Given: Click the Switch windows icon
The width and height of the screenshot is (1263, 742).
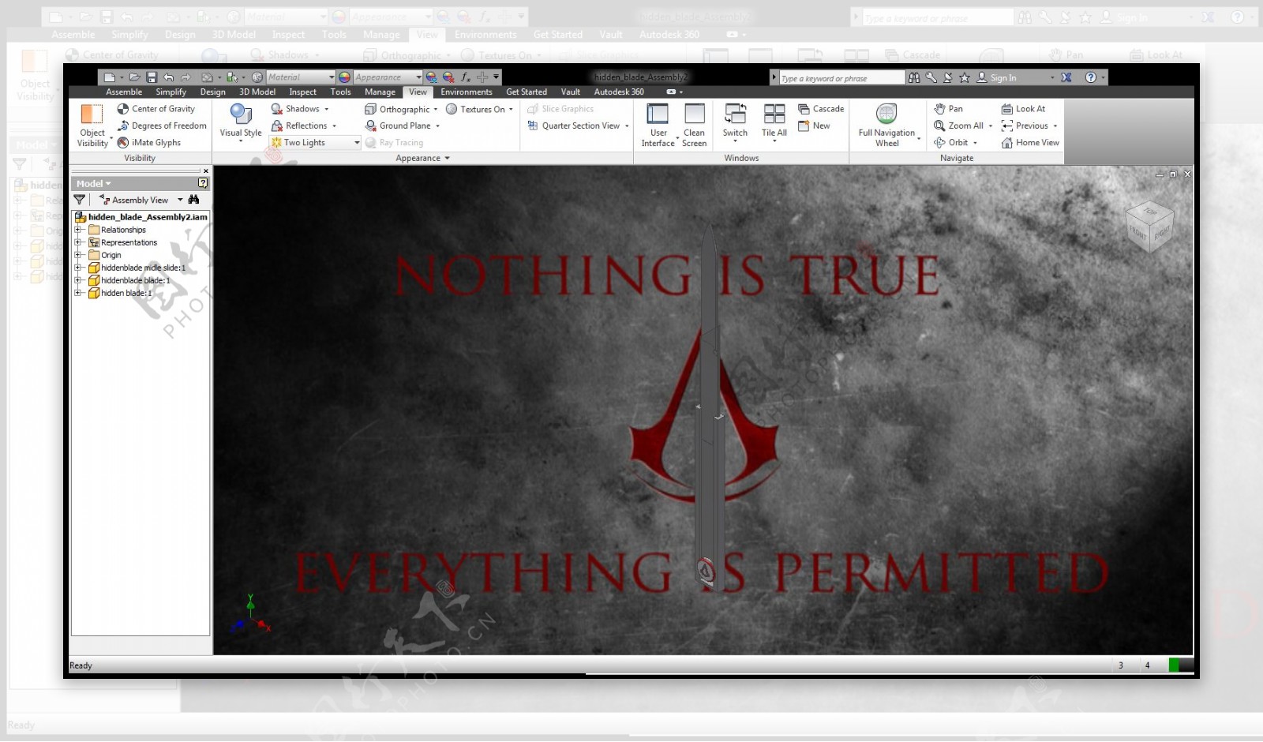Looking at the screenshot, I should (735, 122).
